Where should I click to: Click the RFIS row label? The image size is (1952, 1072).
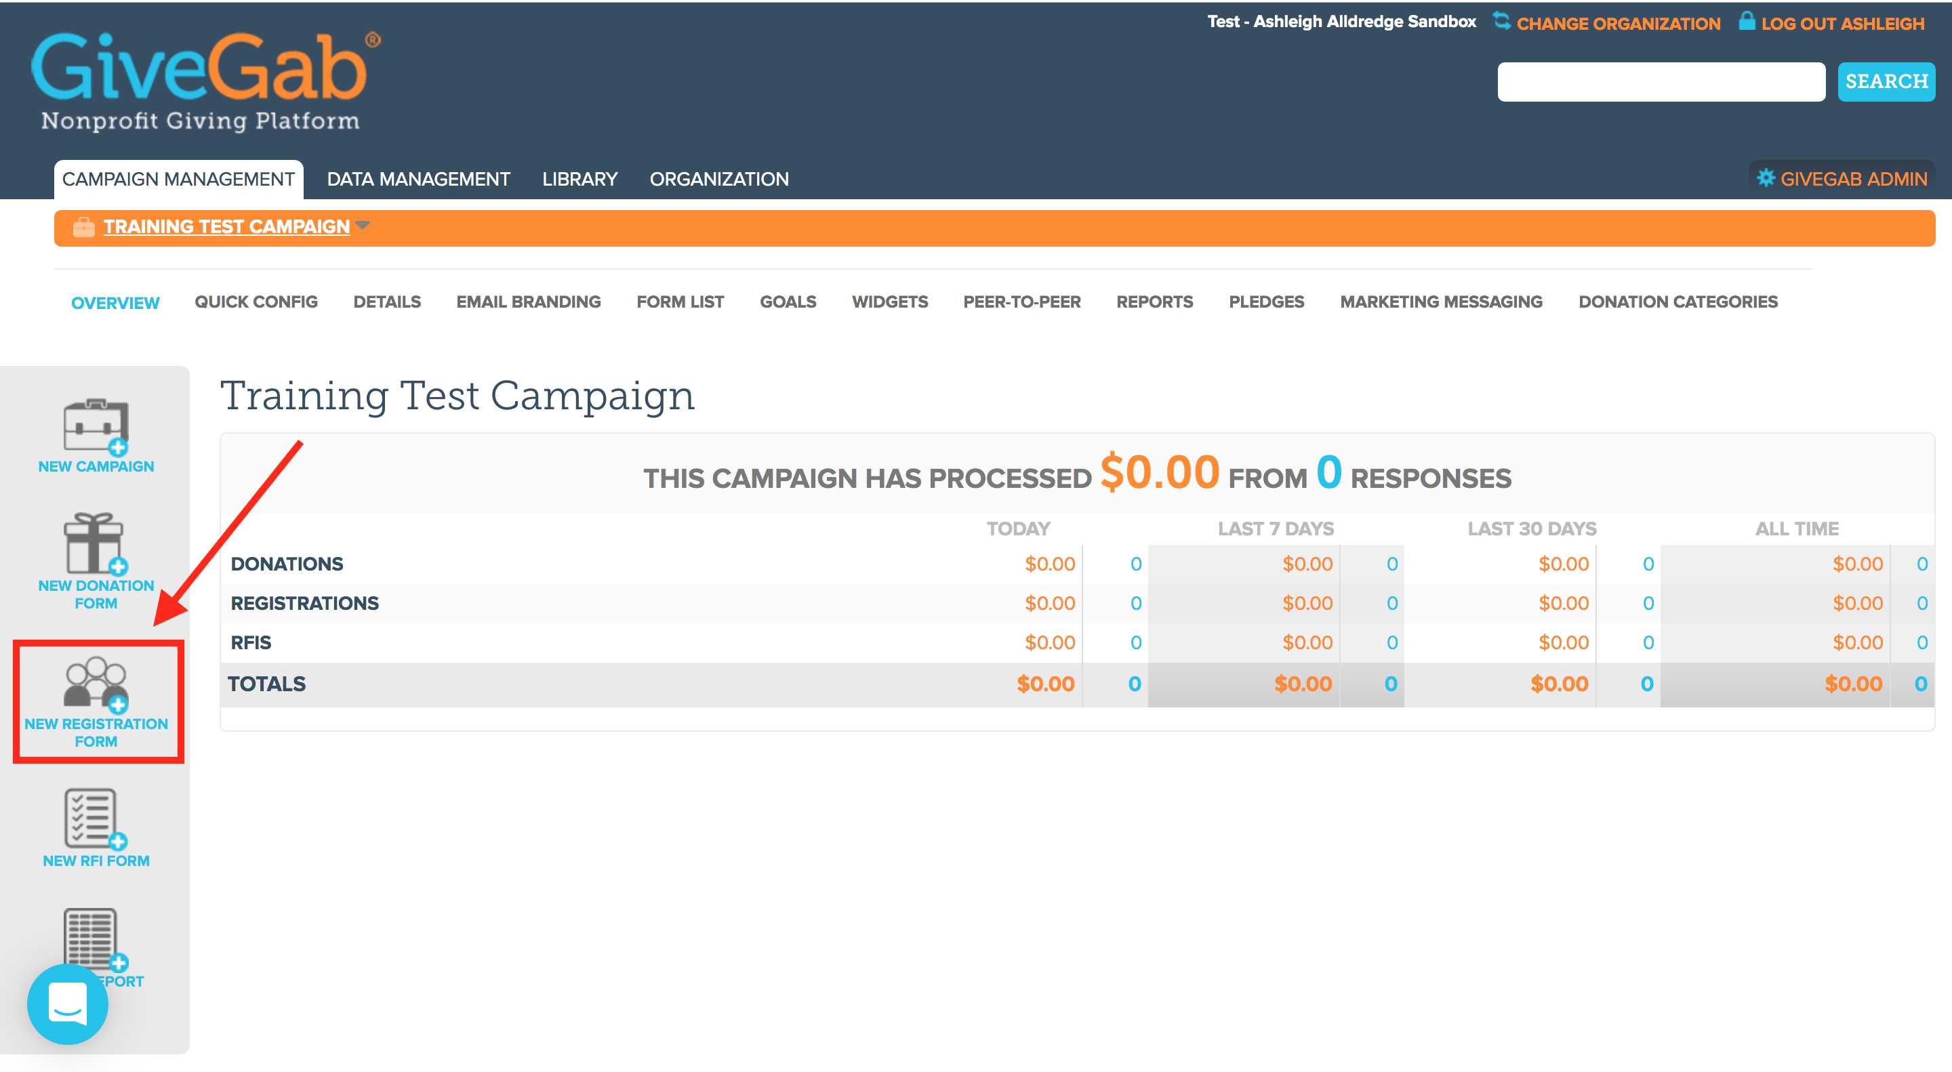tap(251, 643)
